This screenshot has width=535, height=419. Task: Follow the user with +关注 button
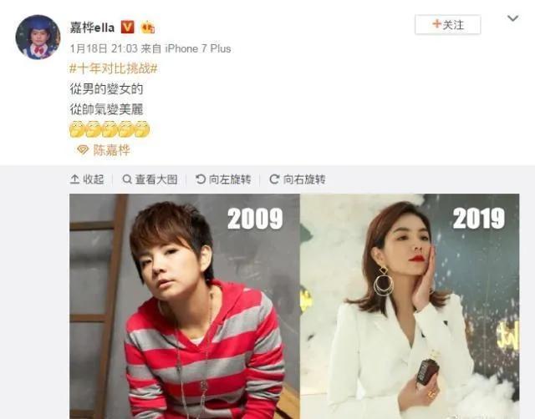click(448, 24)
